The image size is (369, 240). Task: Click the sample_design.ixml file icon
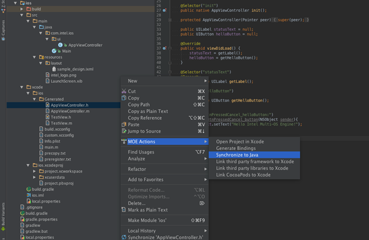[54, 69]
